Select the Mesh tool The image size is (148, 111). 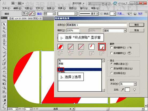4,96
